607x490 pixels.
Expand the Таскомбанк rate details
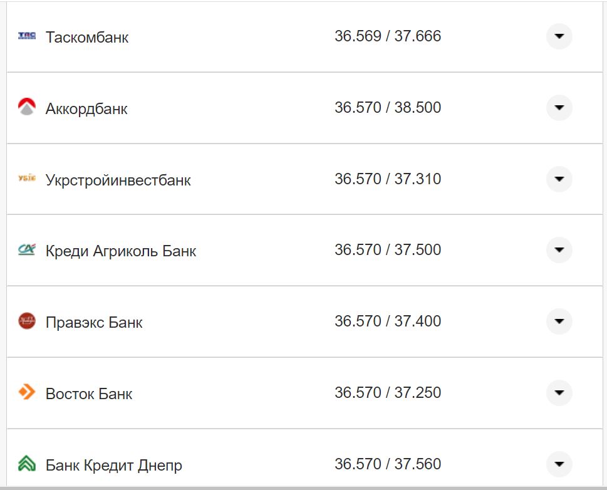tap(558, 36)
